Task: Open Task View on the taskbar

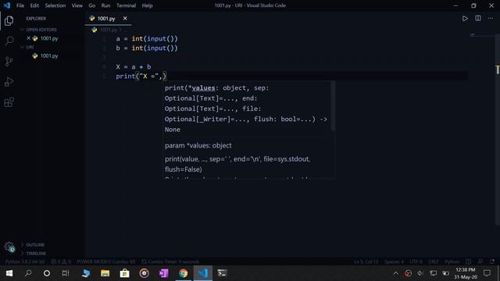Action: pyautogui.click(x=66, y=273)
